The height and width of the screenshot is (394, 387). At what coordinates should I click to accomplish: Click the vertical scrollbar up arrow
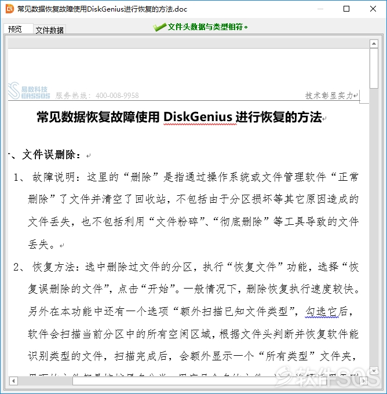(x=374, y=43)
